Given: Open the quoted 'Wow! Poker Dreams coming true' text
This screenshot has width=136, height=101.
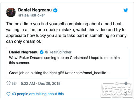Looking at the screenshot, I should (x=64, y=60).
